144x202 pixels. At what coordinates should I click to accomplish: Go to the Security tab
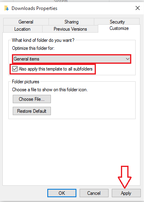pyautogui.click(x=117, y=22)
